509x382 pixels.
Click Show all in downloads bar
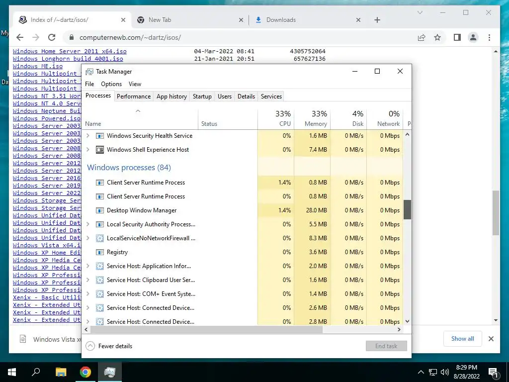point(463,339)
